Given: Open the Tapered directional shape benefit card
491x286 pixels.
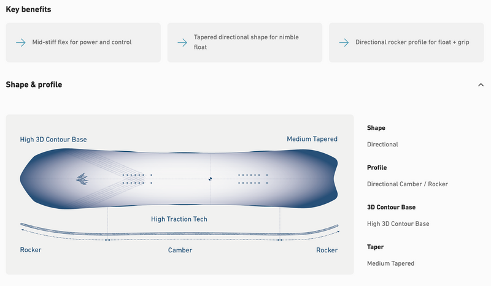Looking at the screenshot, I should click(245, 42).
